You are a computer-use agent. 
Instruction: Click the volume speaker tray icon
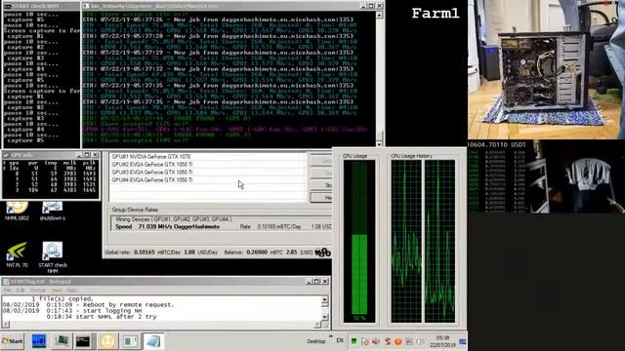pos(376,341)
